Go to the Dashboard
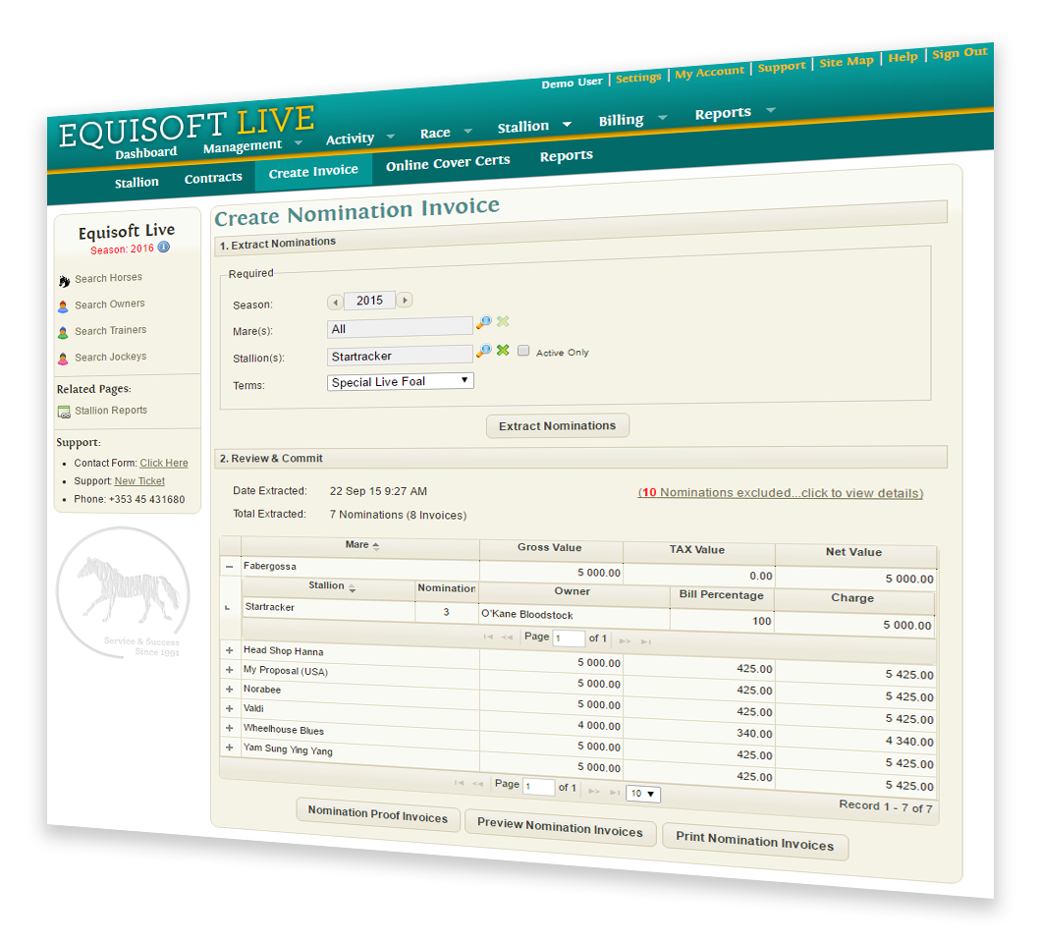The width and height of the screenshot is (1041, 942). click(x=146, y=152)
